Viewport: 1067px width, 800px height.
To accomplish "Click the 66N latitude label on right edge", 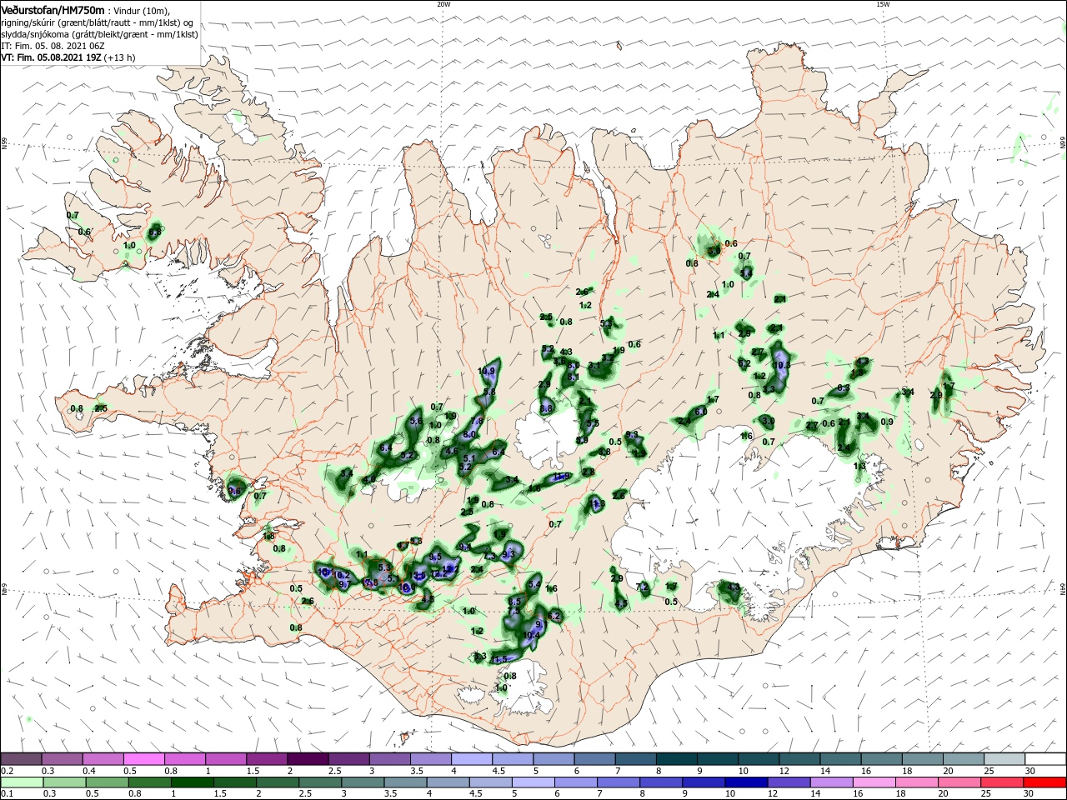I will point(1063,143).
